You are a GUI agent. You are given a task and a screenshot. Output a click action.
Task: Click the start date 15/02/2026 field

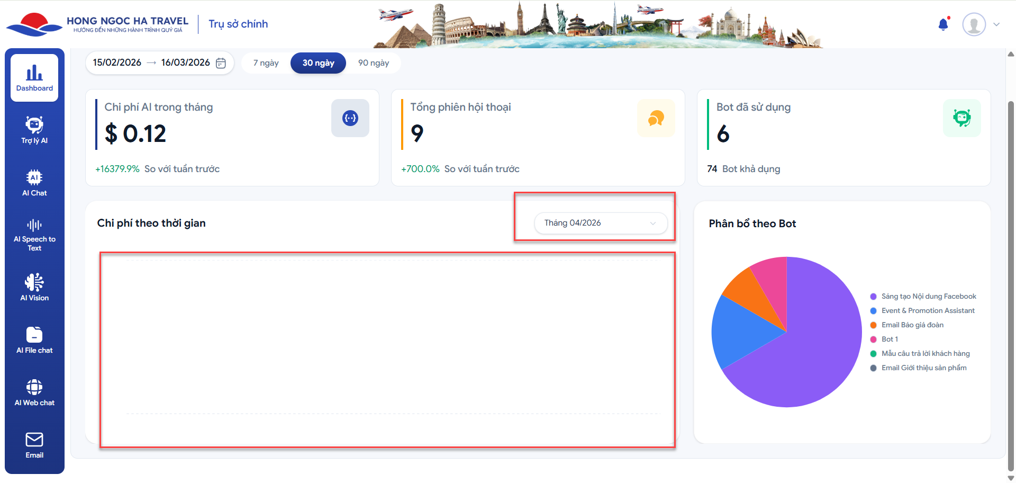[117, 62]
